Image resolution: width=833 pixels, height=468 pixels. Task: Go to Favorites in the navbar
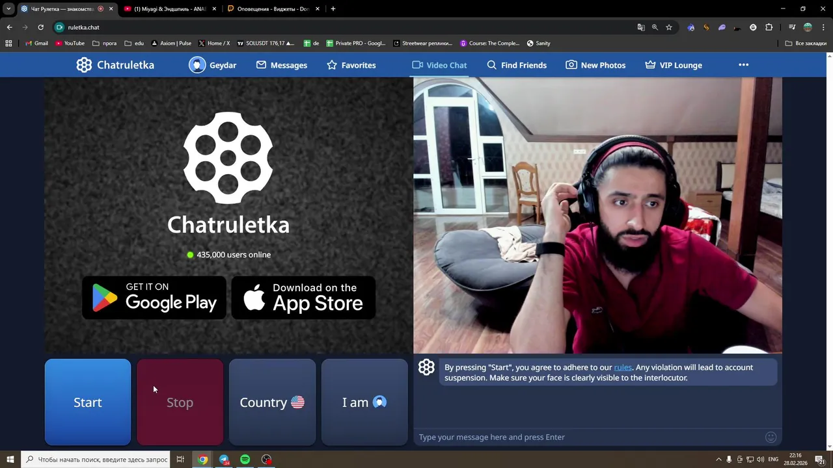click(351, 65)
